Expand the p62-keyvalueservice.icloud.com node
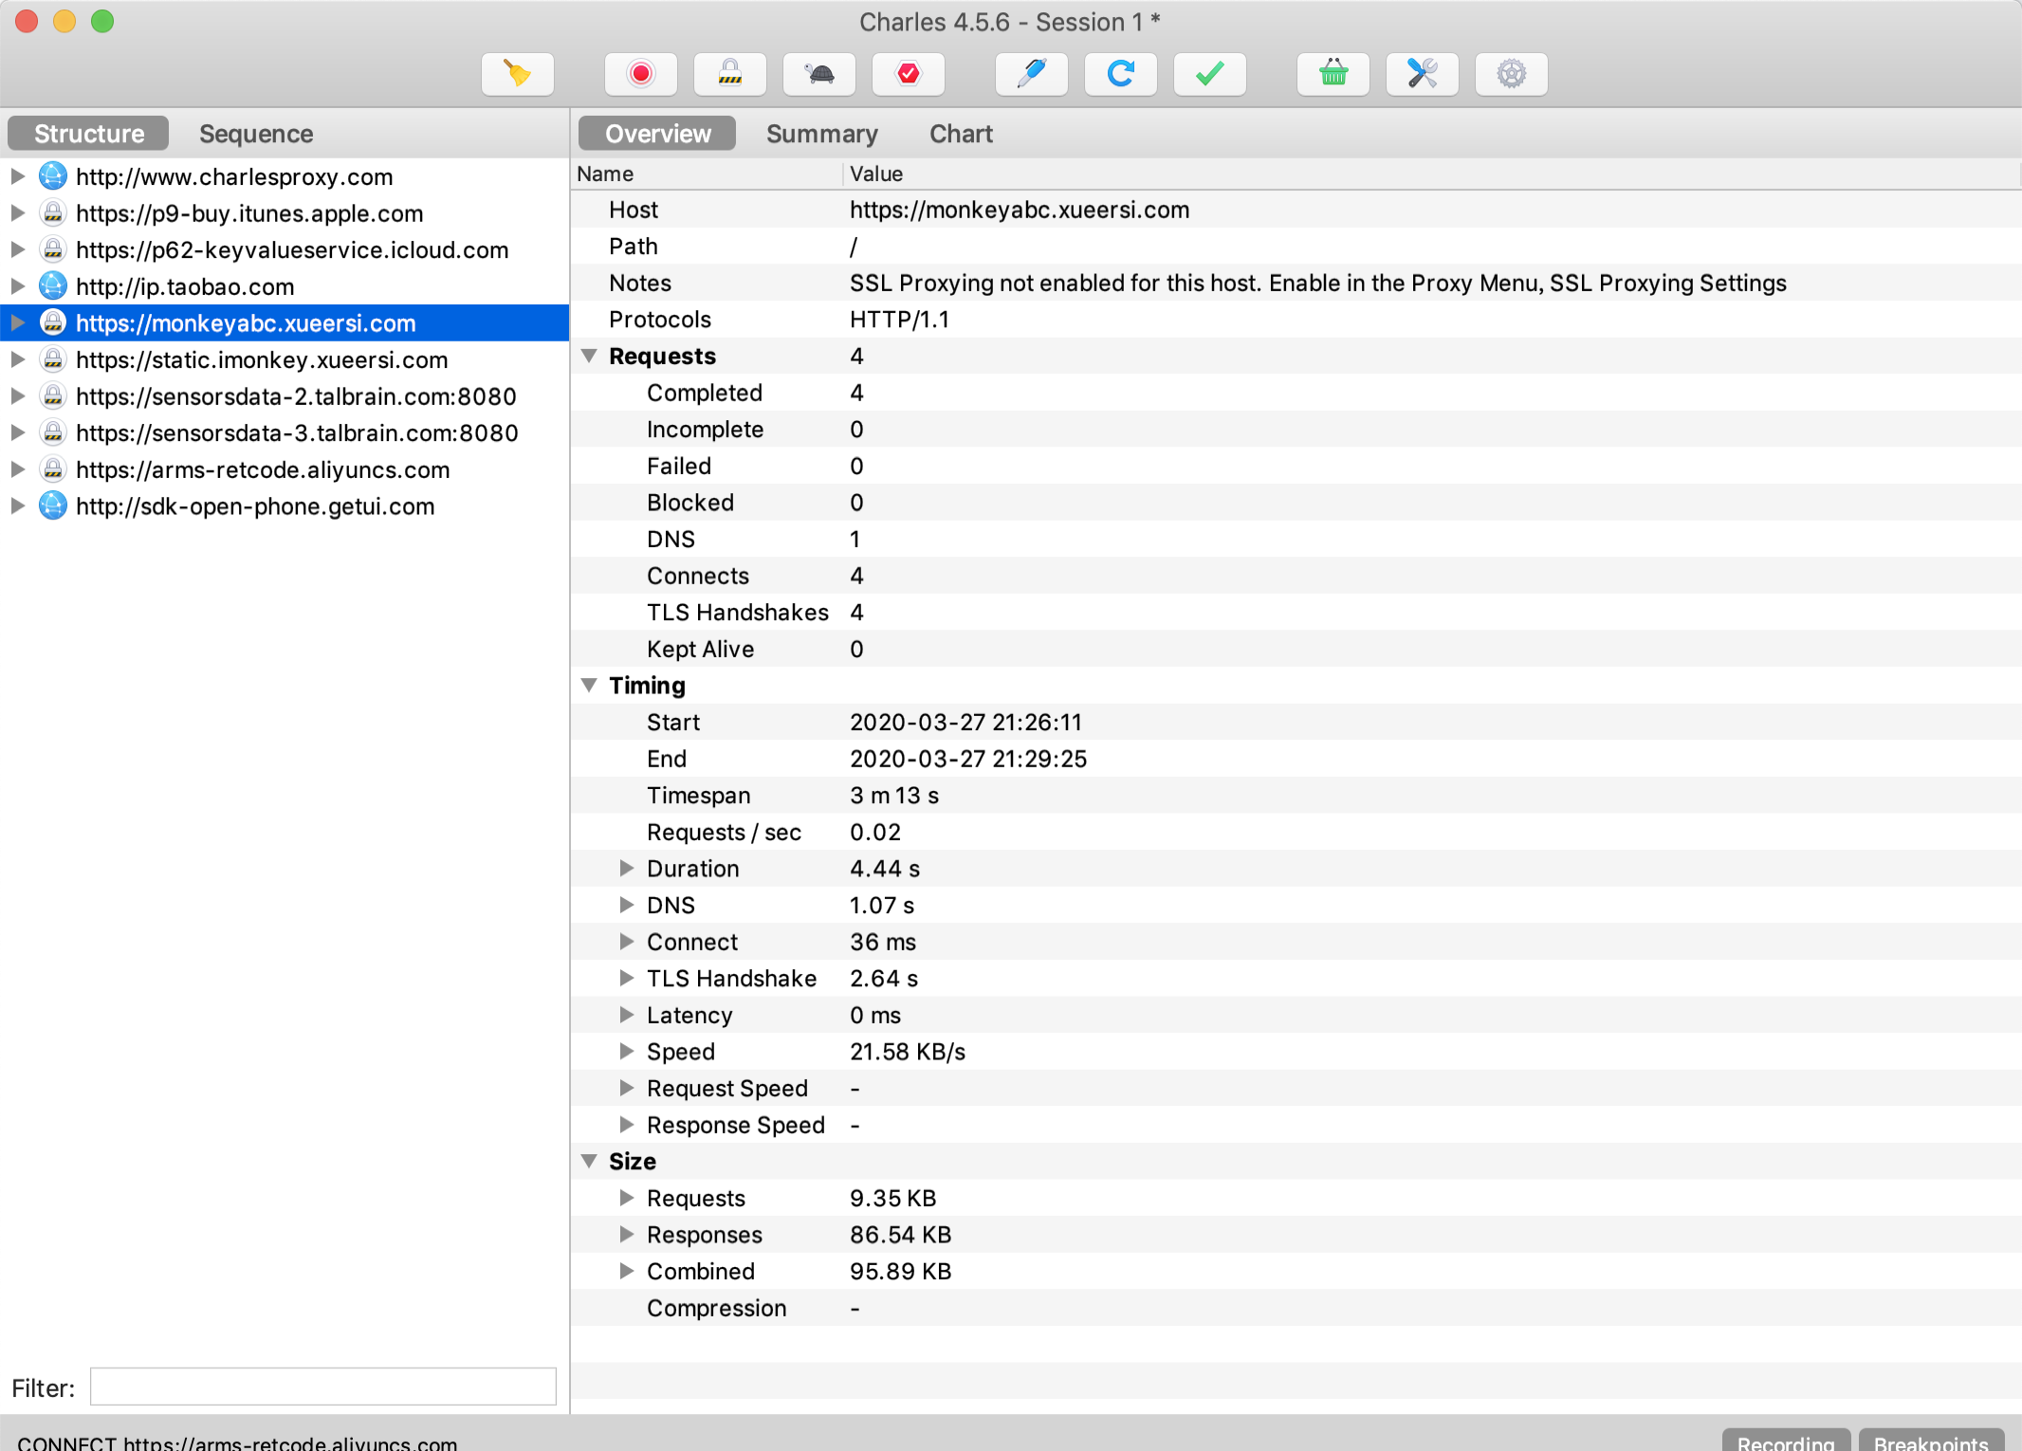The image size is (2022, 1451). [17, 249]
